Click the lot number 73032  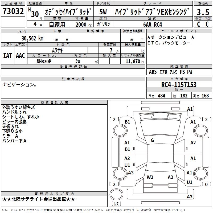click(13, 11)
